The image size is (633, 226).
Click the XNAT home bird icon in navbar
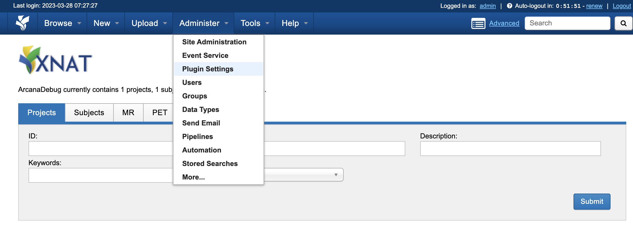(x=23, y=23)
